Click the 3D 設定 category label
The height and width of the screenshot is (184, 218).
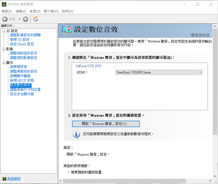[x=12, y=31]
